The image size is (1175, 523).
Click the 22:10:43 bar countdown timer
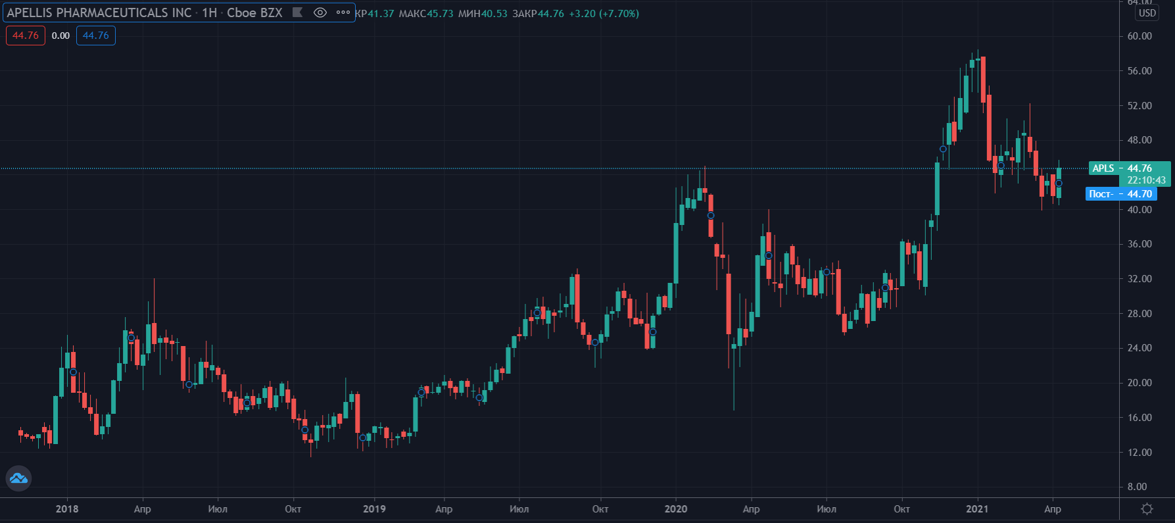1146,180
